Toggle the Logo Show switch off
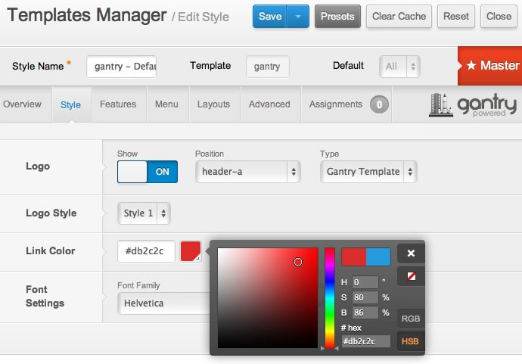Viewport: 522px width, 364px height. coord(148,172)
